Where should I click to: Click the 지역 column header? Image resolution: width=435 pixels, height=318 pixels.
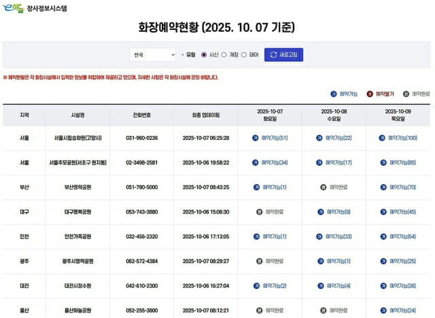coord(24,115)
